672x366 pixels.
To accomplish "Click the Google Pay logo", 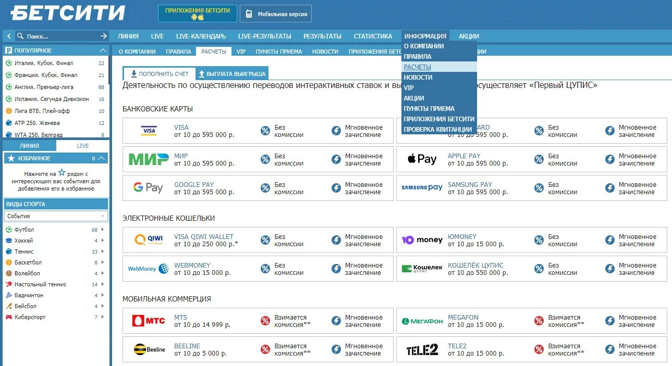I will pyautogui.click(x=148, y=187).
